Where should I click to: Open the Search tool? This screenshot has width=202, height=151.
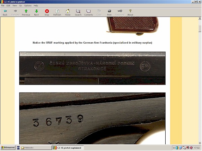[x=78, y=13]
